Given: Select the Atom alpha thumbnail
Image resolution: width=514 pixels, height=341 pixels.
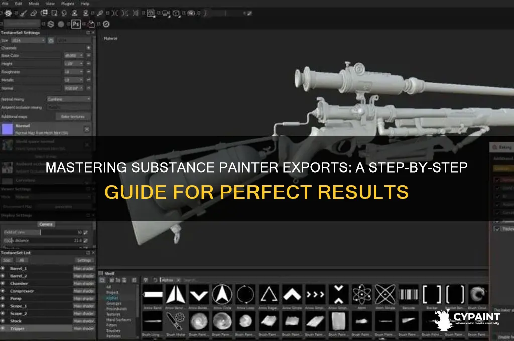Looking at the screenshot, I should [362, 294].
